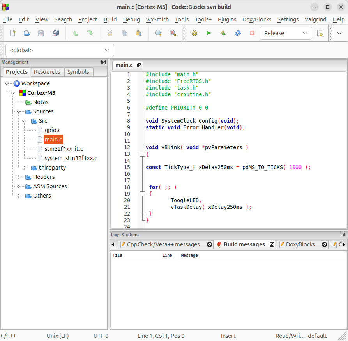Open the wxSmith menu
This screenshot has height=341, width=348.
point(157,19)
